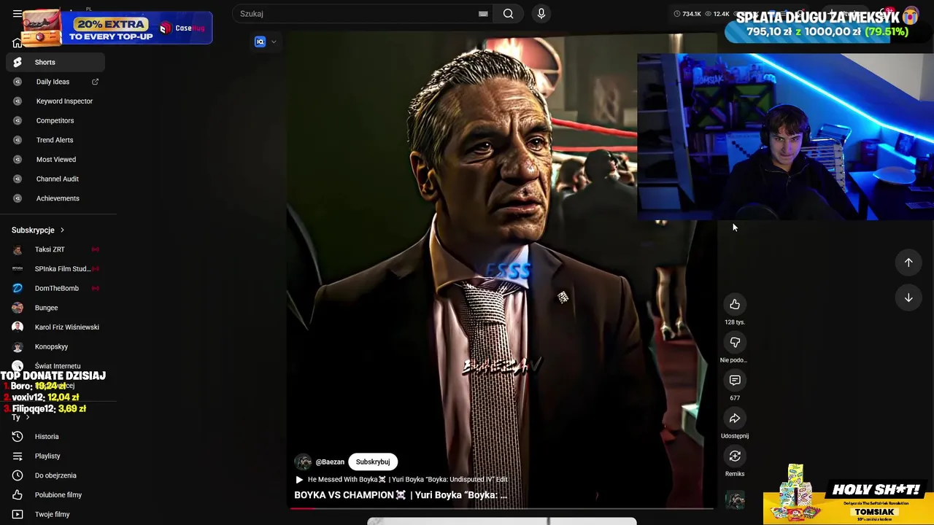
Task: Open Polubione filmy liked videos icon
Action: [18, 495]
